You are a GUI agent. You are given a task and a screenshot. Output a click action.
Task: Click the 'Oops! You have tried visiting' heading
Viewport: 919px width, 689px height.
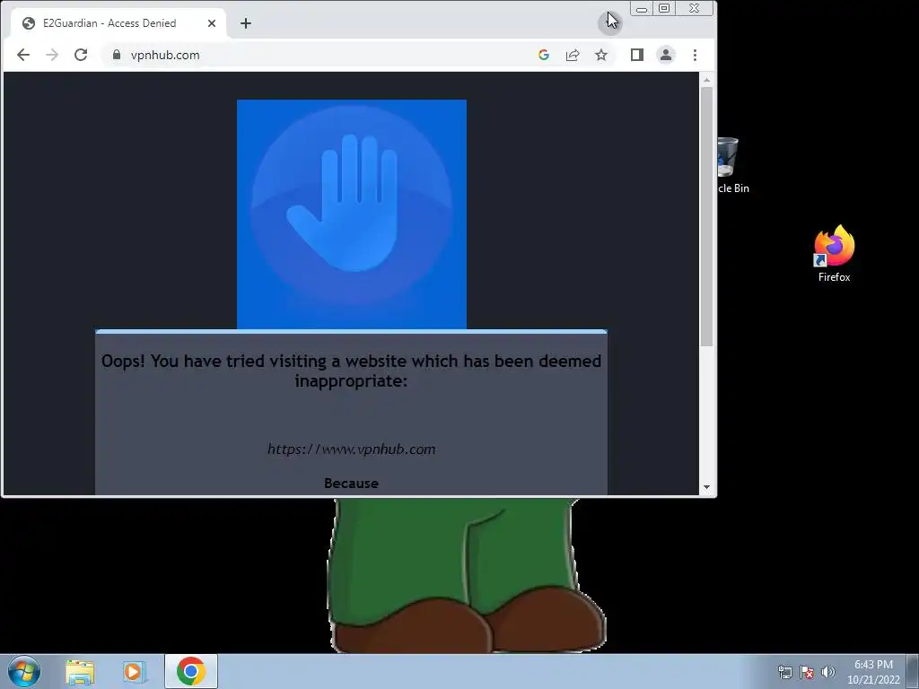351,371
